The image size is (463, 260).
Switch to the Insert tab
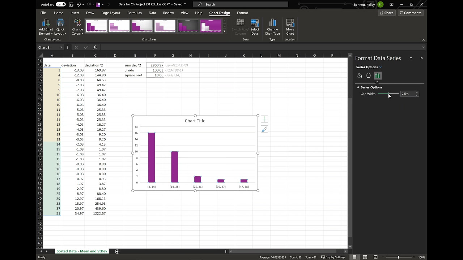coord(75,13)
